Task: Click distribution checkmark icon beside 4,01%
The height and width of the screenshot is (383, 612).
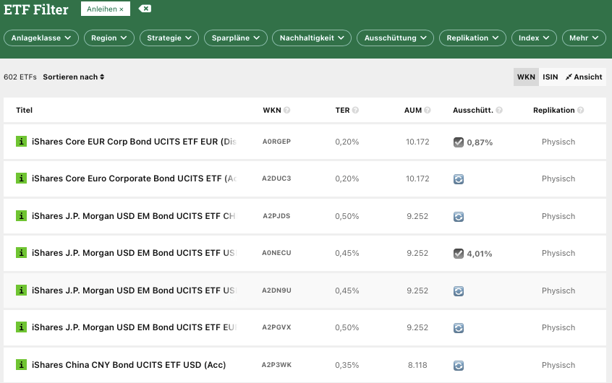Action: tap(459, 254)
